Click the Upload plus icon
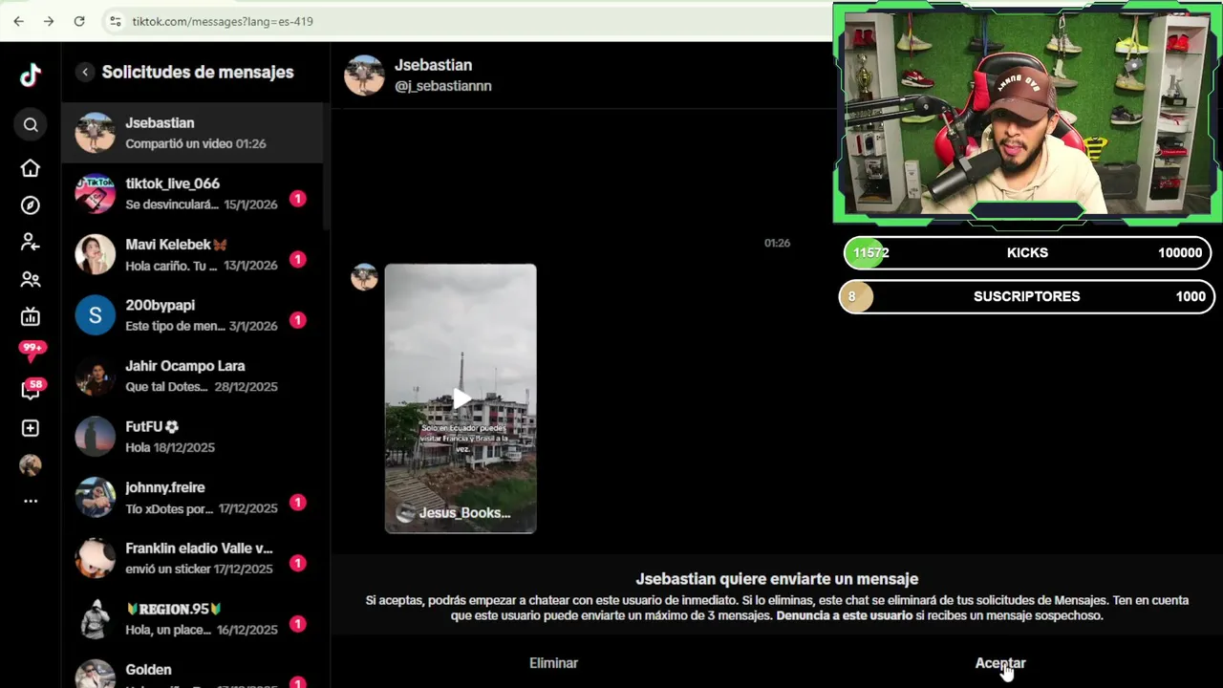Viewport: 1223px width, 688px height. point(31,428)
